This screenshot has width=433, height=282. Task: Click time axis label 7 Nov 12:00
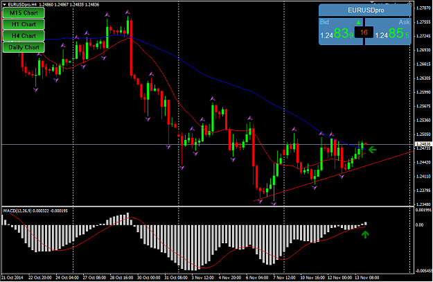285,277
